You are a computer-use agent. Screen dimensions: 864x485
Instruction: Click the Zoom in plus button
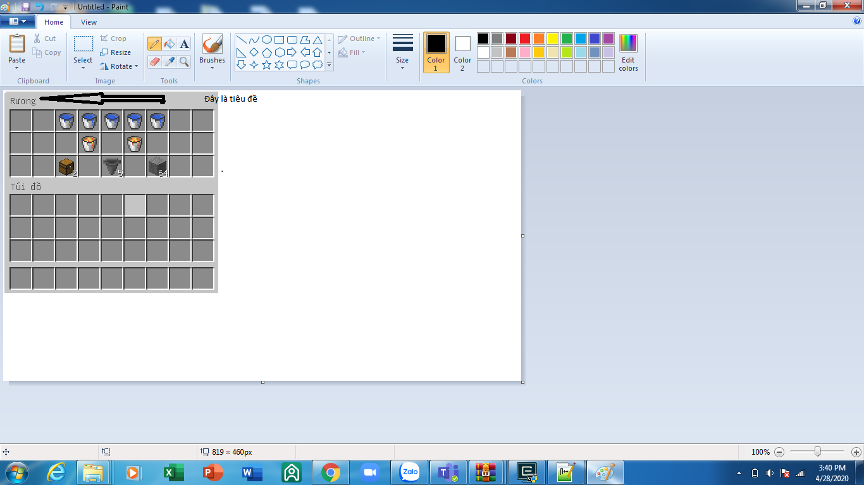point(856,452)
